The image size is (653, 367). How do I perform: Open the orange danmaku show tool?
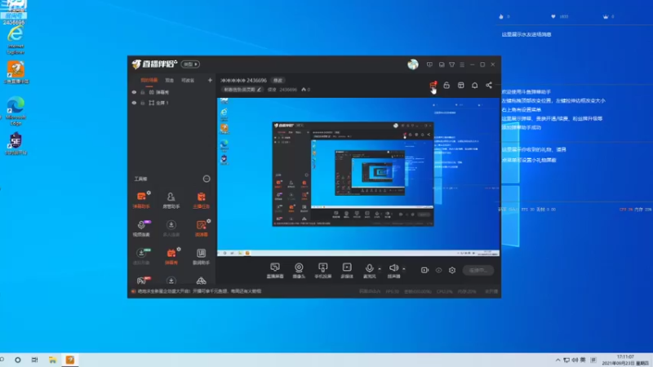pos(171,256)
